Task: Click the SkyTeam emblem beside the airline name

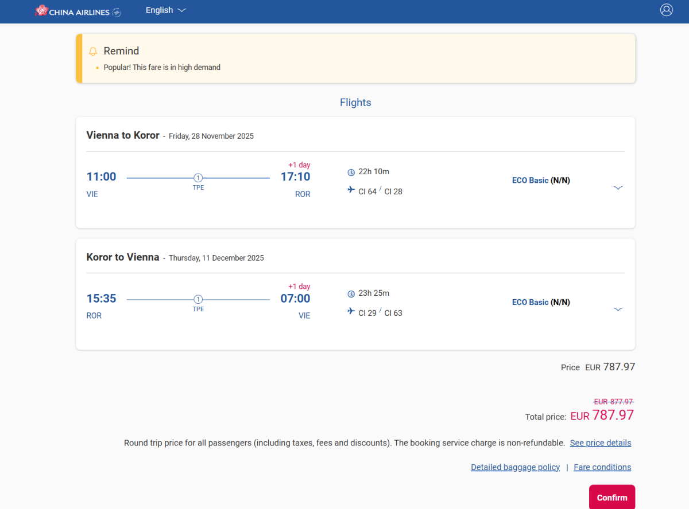Action: tap(117, 12)
